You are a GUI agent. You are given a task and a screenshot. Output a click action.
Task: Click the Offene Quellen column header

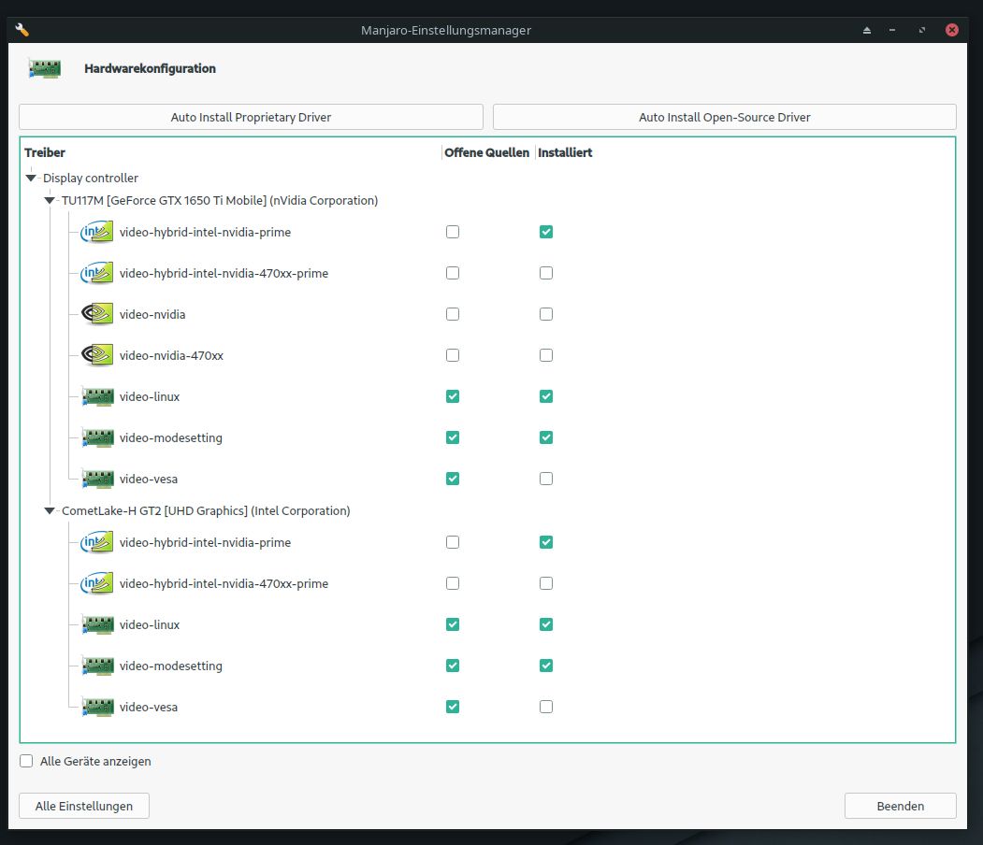pos(486,152)
